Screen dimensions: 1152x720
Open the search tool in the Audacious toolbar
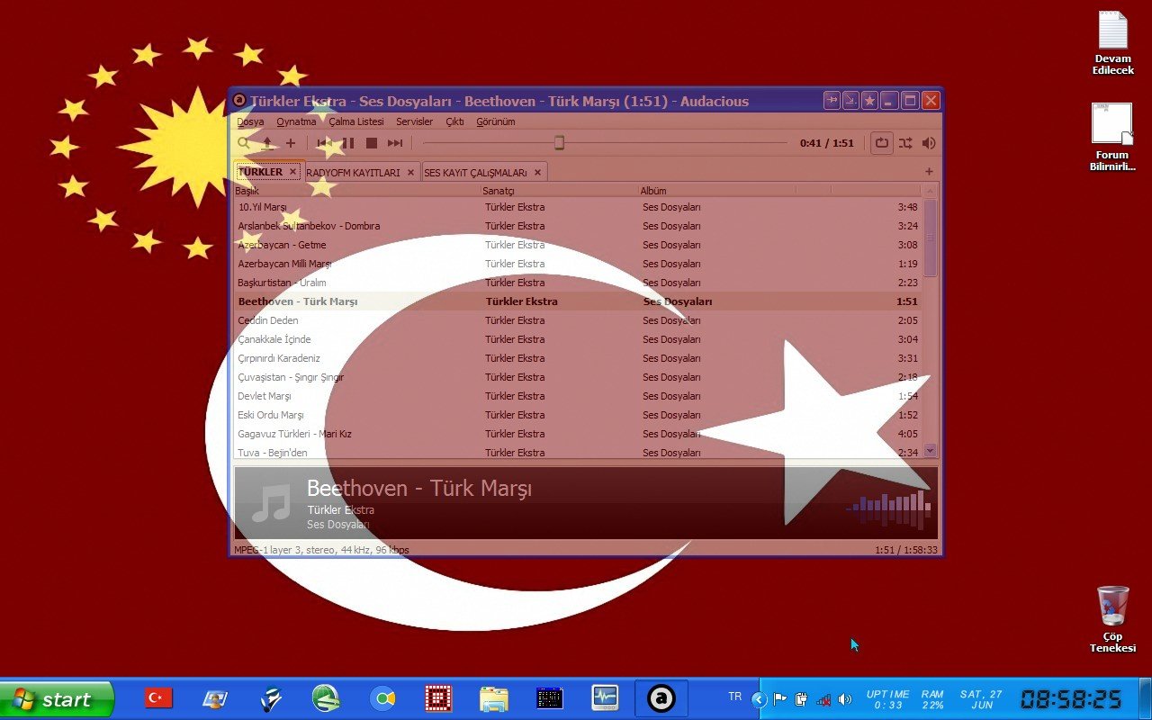(244, 143)
